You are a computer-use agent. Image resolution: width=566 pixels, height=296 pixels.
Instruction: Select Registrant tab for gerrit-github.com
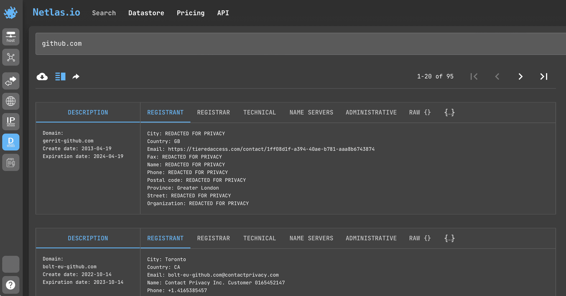pyautogui.click(x=165, y=113)
